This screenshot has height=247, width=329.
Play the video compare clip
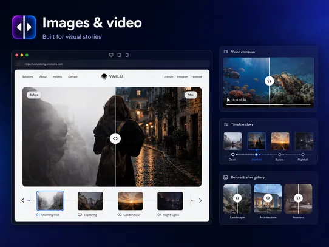tap(228, 100)
